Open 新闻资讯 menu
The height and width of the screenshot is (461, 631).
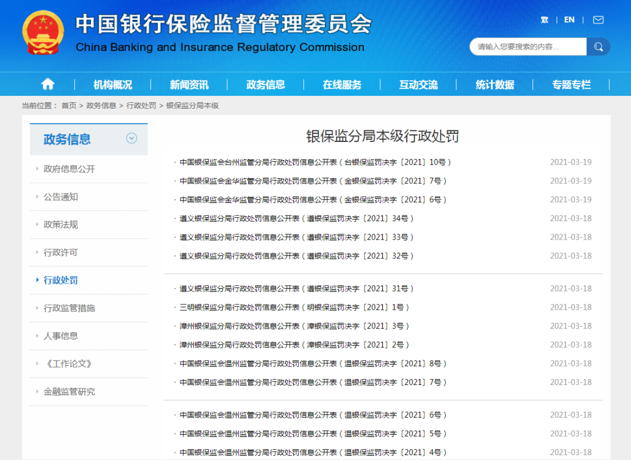pos(189,85)
